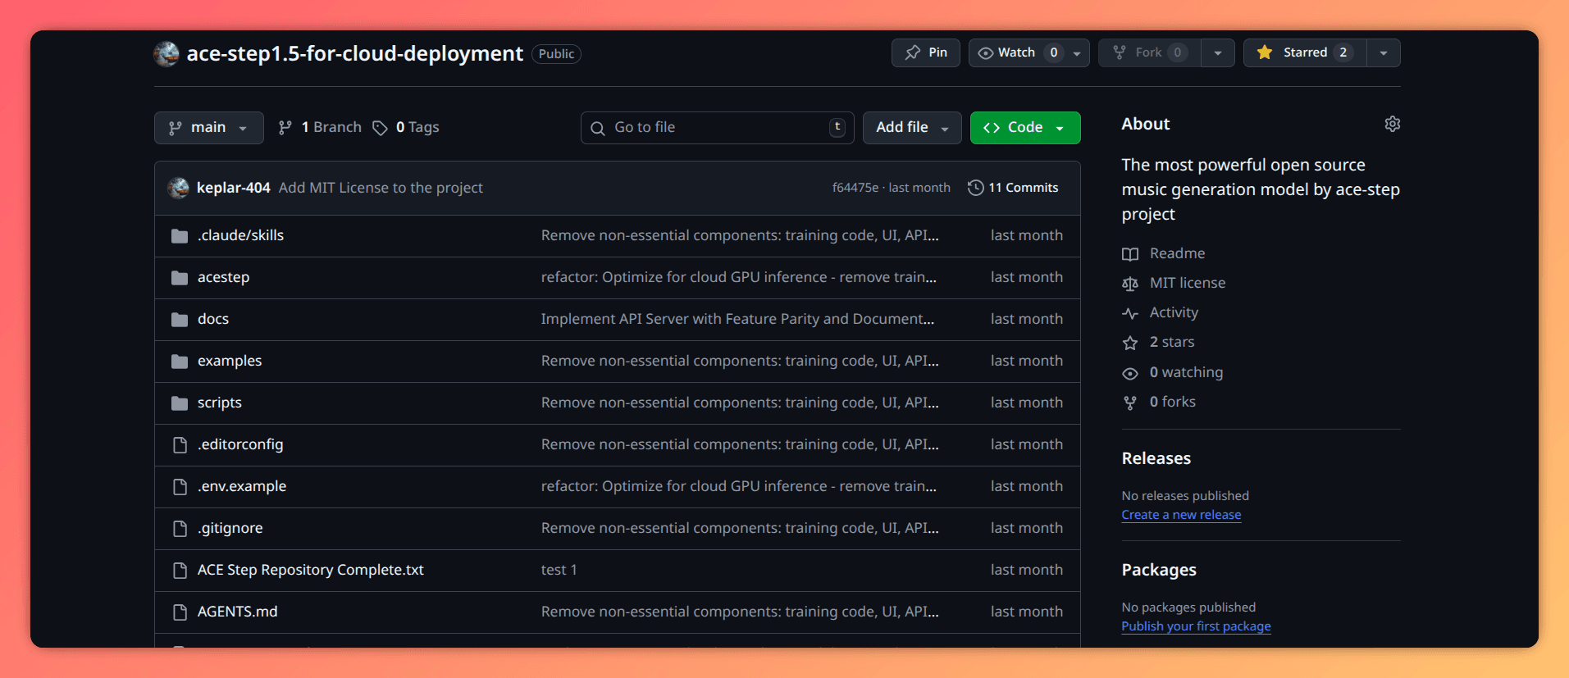Unstar the repository via the Starred button
Viewport: 1569px width, 678px height.
(x=1305, y=52)
